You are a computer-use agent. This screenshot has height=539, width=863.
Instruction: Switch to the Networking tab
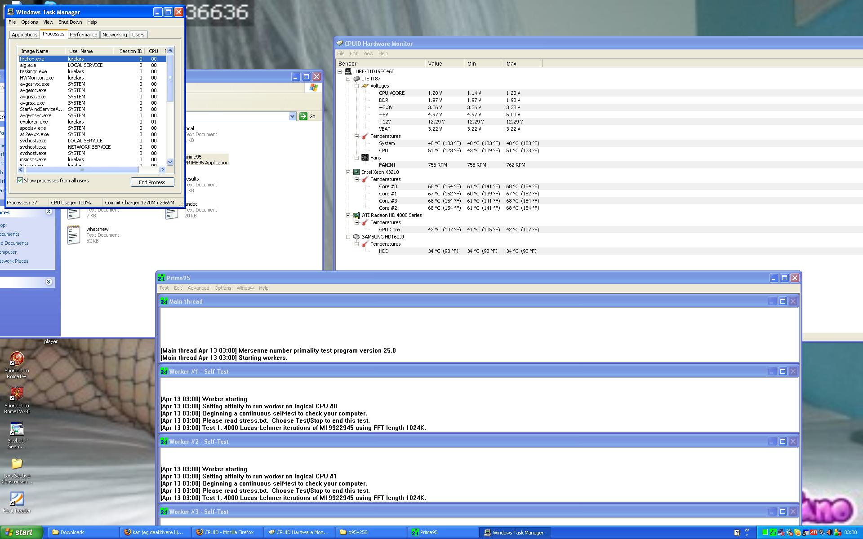115,35
